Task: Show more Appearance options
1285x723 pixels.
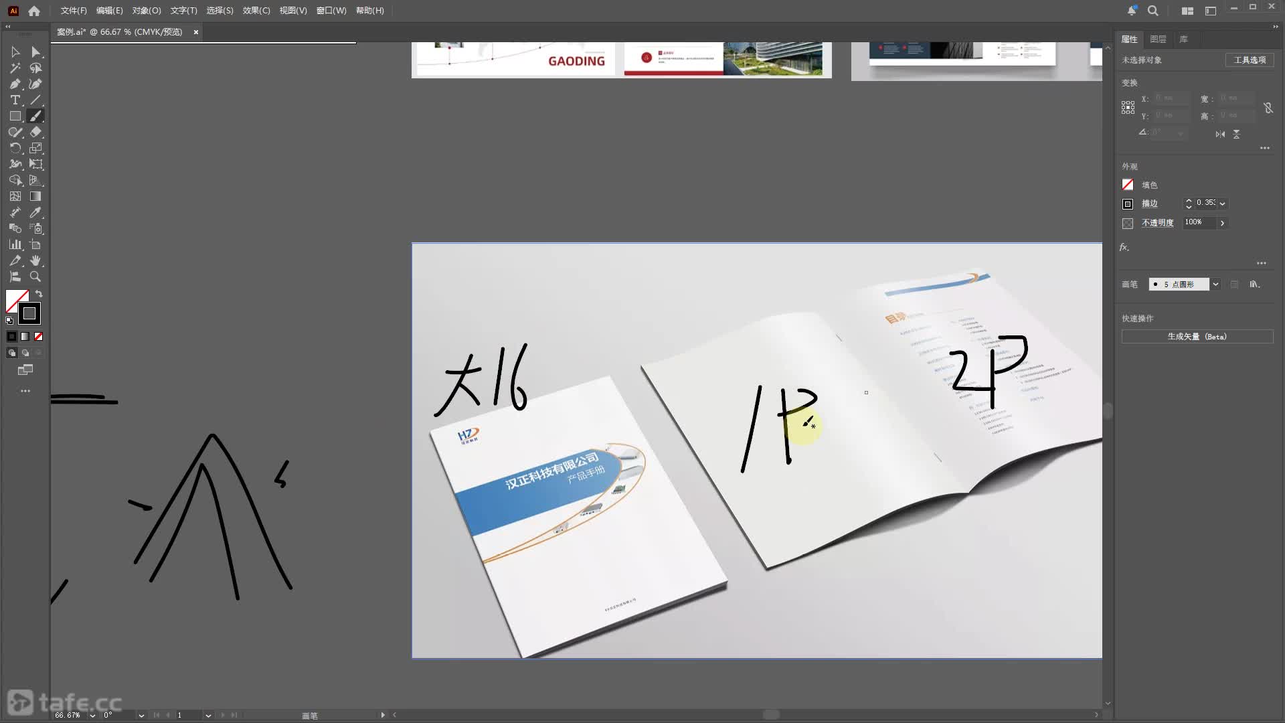Action: [1262, 263]
